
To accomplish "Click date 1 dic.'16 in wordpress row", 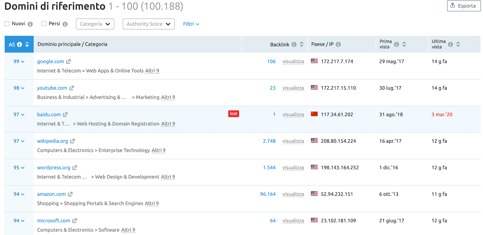I will (389, 167).
